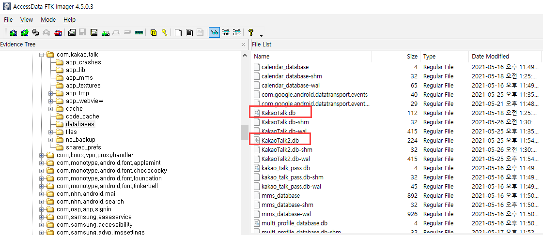Image resolution: width=543 pixels, height=235 pixels.
Task: Click the Export Files blank page icon
Action: (178, 33)
